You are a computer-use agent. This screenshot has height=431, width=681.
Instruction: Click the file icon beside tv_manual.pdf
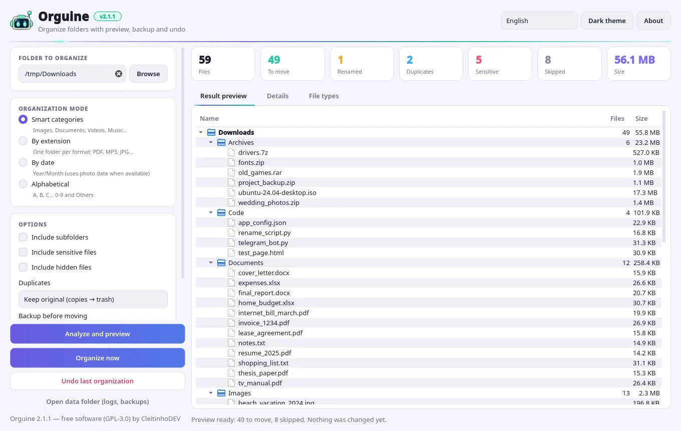pyautogui.click(x=231, y=383)
